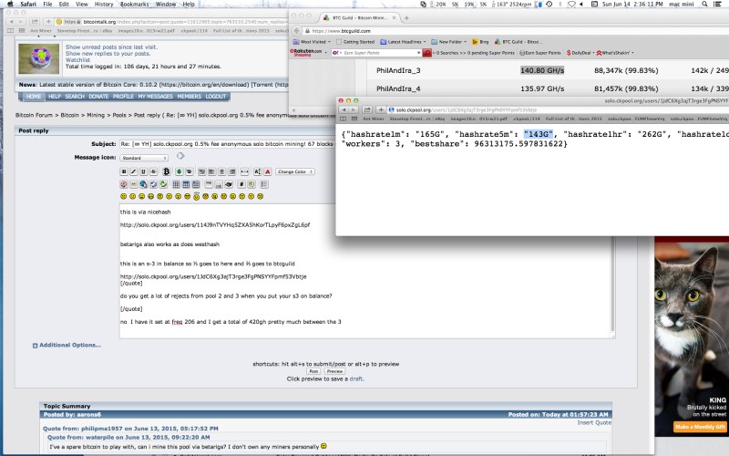Click Make a Monthly Gift button

point(700,427)
